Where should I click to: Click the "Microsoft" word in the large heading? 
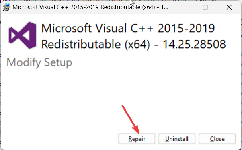(x=66, y=28)
